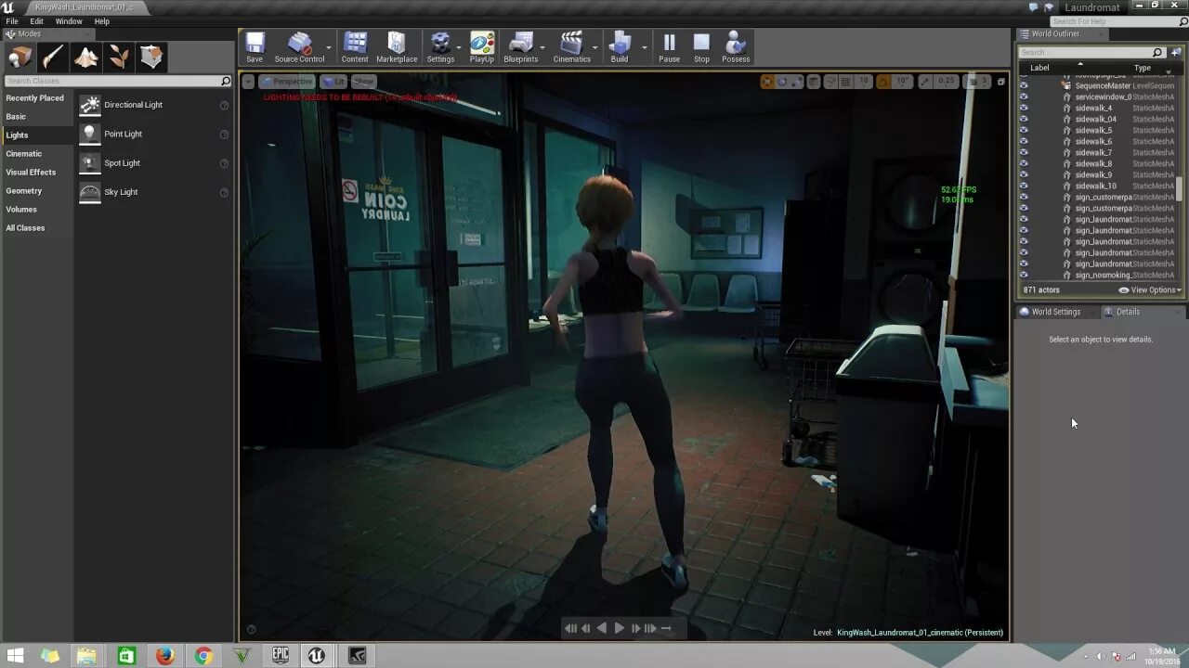Open the Perspective view mode dropdown
This screenshot has width=1189, height=668.
click(x=287, y=82)
